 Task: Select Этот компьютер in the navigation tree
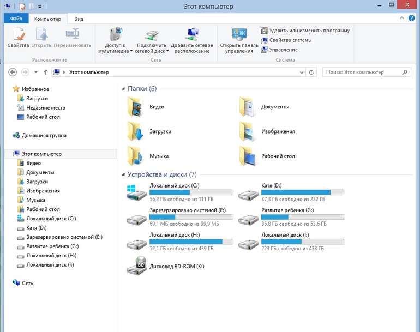tap(41, 154)
